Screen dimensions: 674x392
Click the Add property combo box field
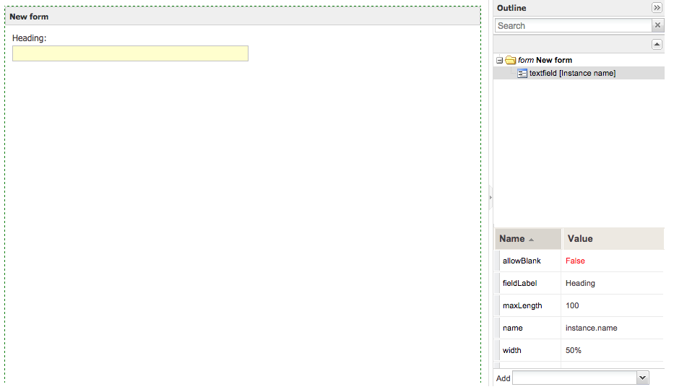[574, 378]
